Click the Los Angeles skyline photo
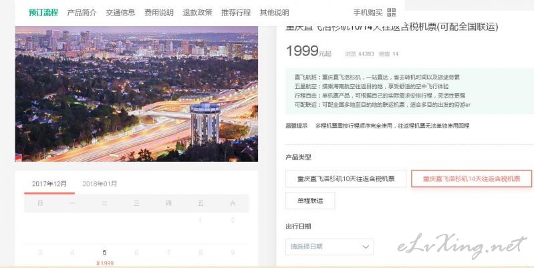Viewport: 534px width, 268px height. 136,94
